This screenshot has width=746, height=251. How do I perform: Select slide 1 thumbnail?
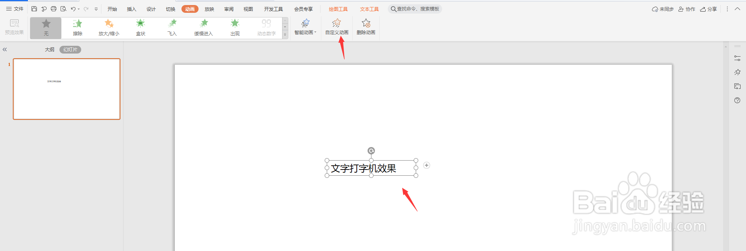click(67, 89)
